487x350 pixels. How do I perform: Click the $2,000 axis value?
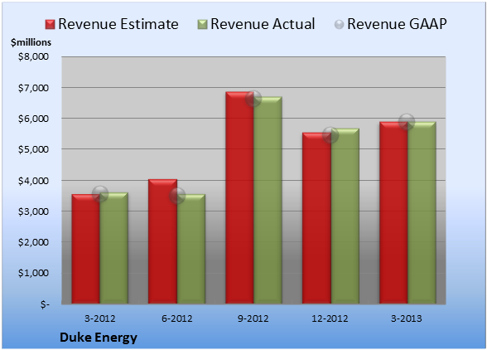pos(33,242)
